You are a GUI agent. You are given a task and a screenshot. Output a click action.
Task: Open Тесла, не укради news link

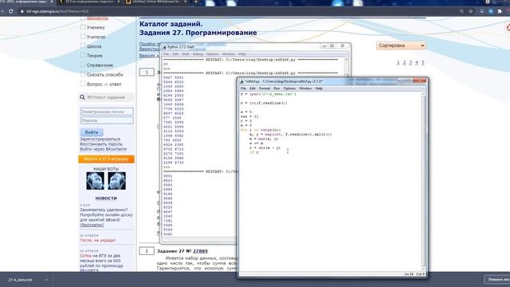[x=97, y=240]
